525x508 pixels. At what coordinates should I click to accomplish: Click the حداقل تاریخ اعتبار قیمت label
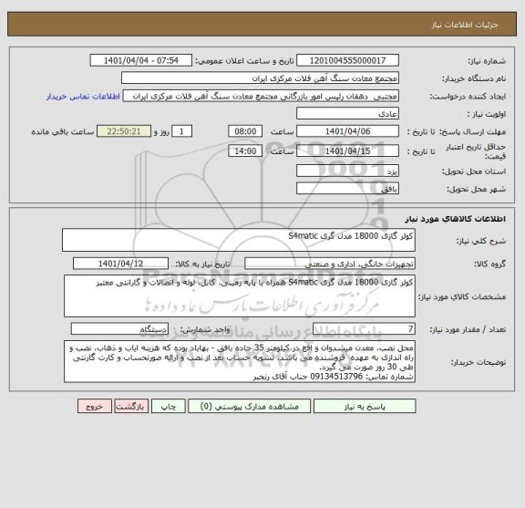[476, 151]
